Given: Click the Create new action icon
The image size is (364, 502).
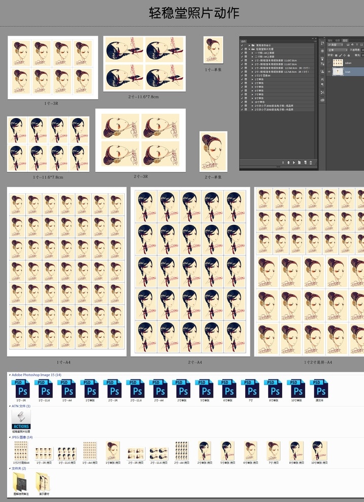Looking at the screenshot, I should coord(305,163).
